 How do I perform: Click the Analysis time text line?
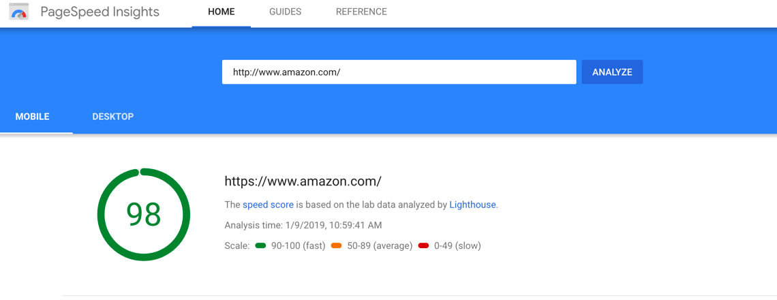pos(303,225)
